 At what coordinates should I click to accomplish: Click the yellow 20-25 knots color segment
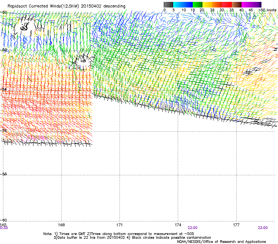(207, 5)
